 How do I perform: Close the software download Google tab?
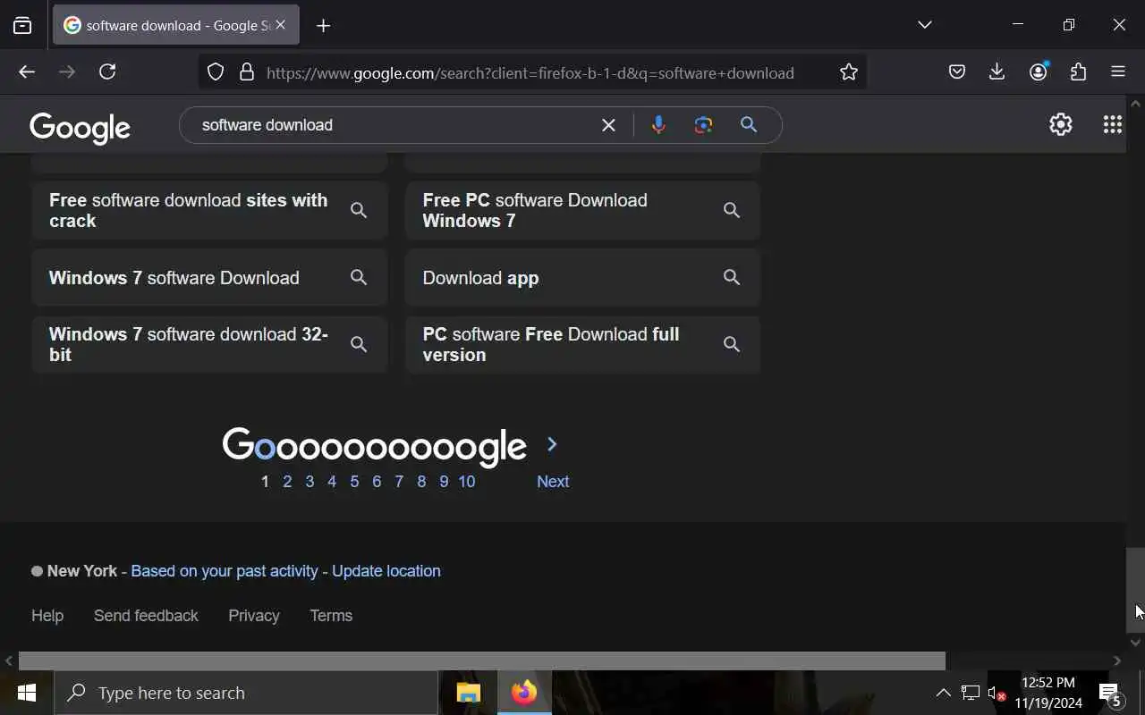280,25
